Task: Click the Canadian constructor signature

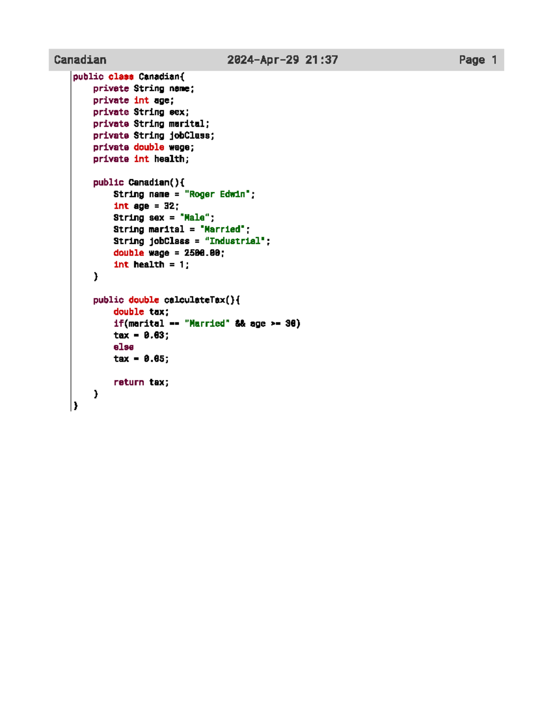Action: [138, 182]
